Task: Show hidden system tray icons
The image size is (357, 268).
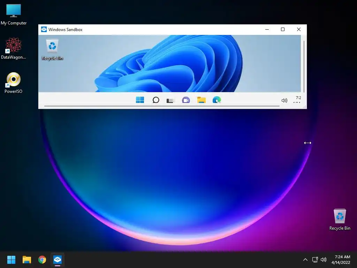Action: pos(305,260)
